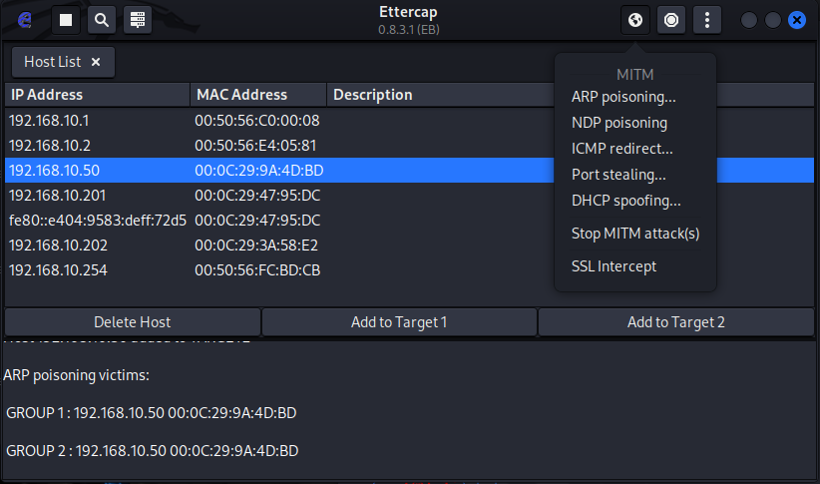820x484 pixels.
Task: Close the Ettercap window with blue X
Action: (x=797, y=20)
